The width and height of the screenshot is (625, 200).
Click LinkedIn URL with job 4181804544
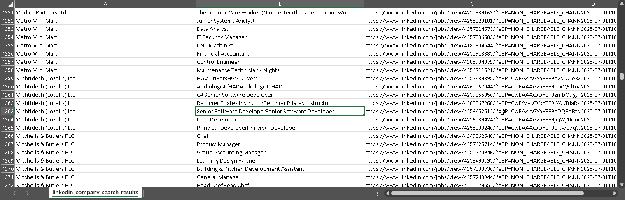(472, 45)
